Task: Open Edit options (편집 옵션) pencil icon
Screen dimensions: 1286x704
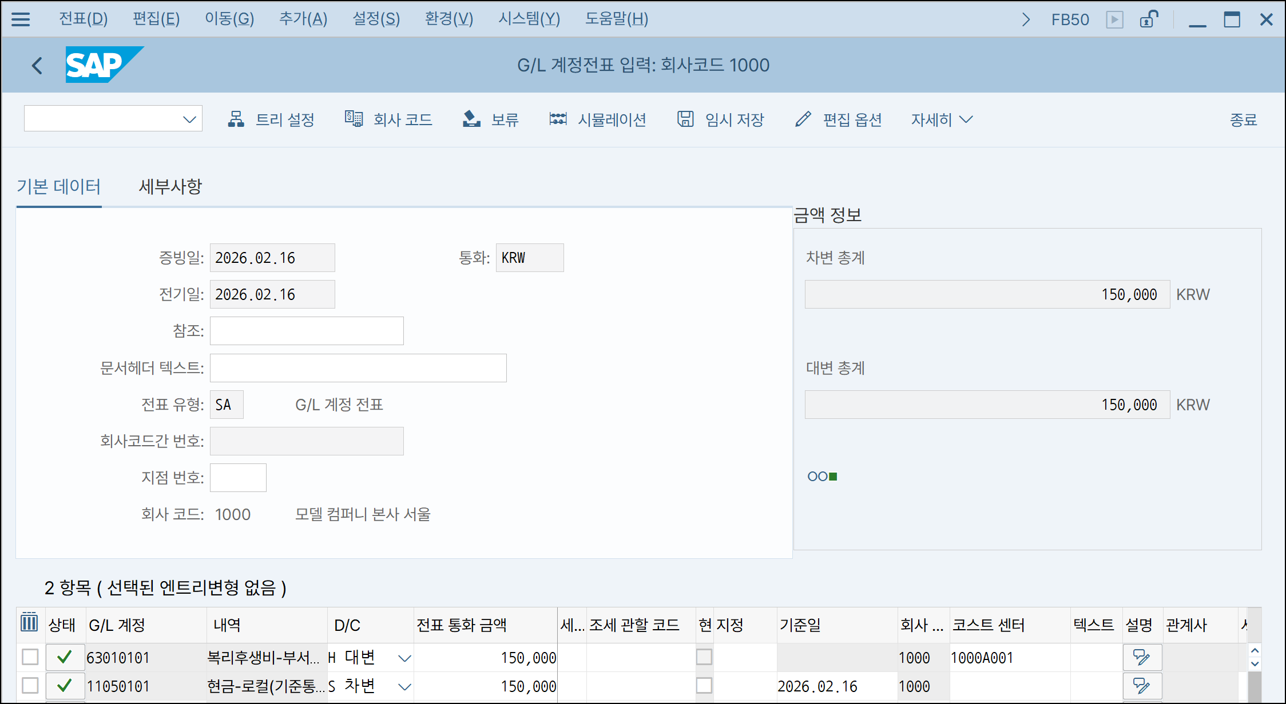Action: click(803, 119)
